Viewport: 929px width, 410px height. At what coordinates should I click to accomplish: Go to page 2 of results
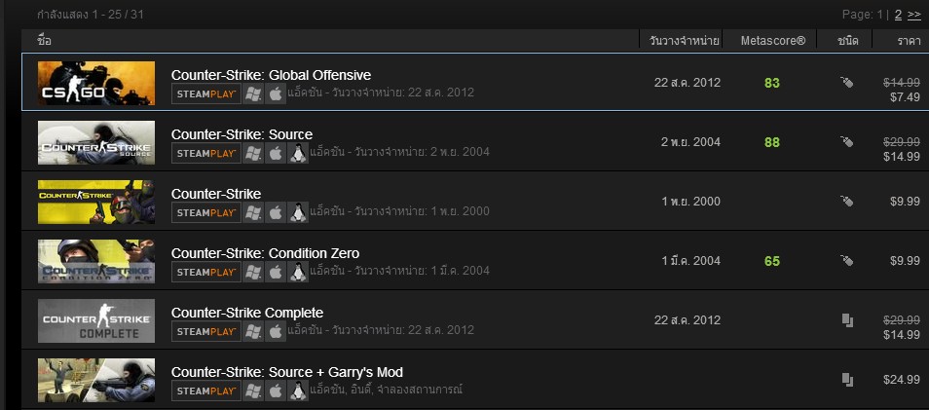[898, 15]
